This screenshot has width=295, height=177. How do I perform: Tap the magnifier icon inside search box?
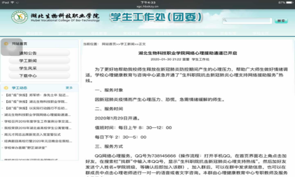225,20
